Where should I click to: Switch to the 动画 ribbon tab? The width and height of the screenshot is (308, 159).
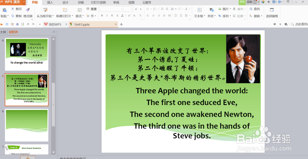pyautogui.click(x=81, y=2)
